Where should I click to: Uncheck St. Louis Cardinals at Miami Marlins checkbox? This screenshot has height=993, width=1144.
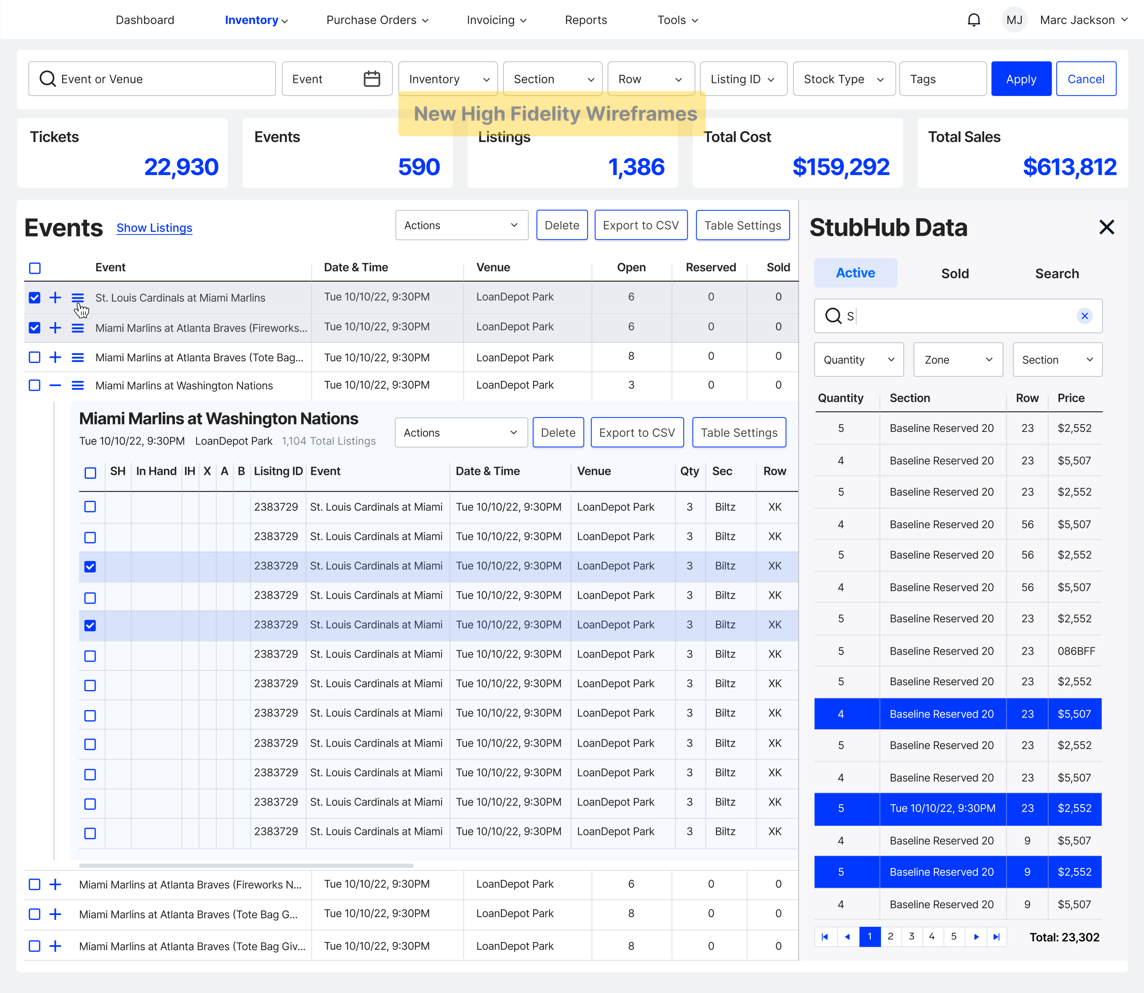point(35,297)
